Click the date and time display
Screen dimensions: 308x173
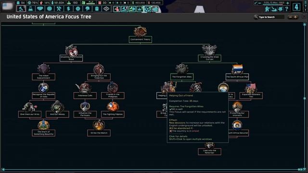point(274,3)
